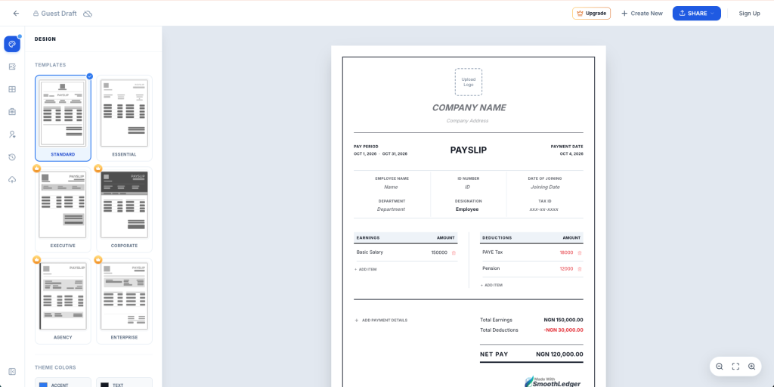Zoom in the payslip preview
Viewport: 774px width, 387px height.
point(752,367)
